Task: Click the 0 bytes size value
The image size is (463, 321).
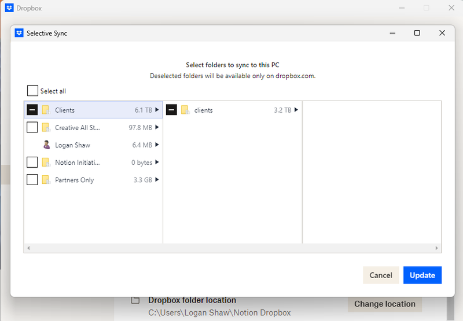Action: tap(142, 163)
